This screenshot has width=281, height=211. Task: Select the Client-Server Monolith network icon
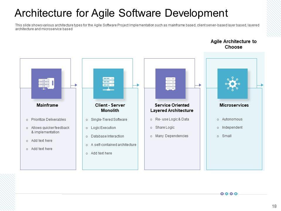pos(108,84)
